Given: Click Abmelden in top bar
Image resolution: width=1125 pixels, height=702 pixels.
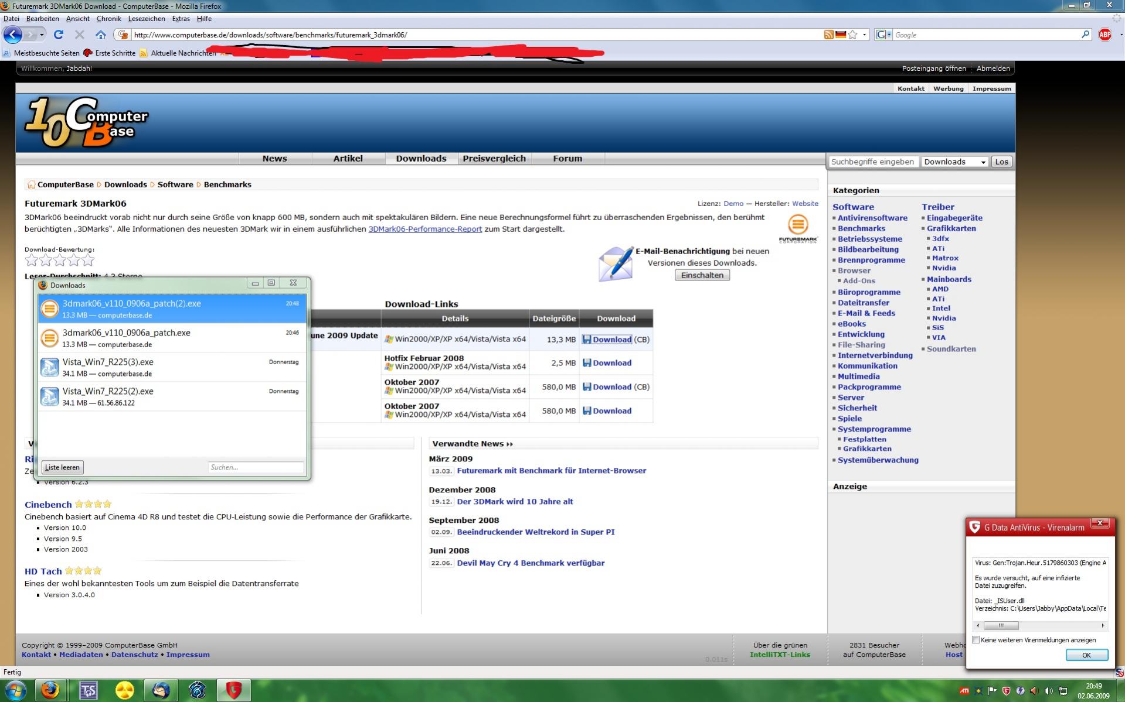Looking at the screenshot, I should coord(993,69).
